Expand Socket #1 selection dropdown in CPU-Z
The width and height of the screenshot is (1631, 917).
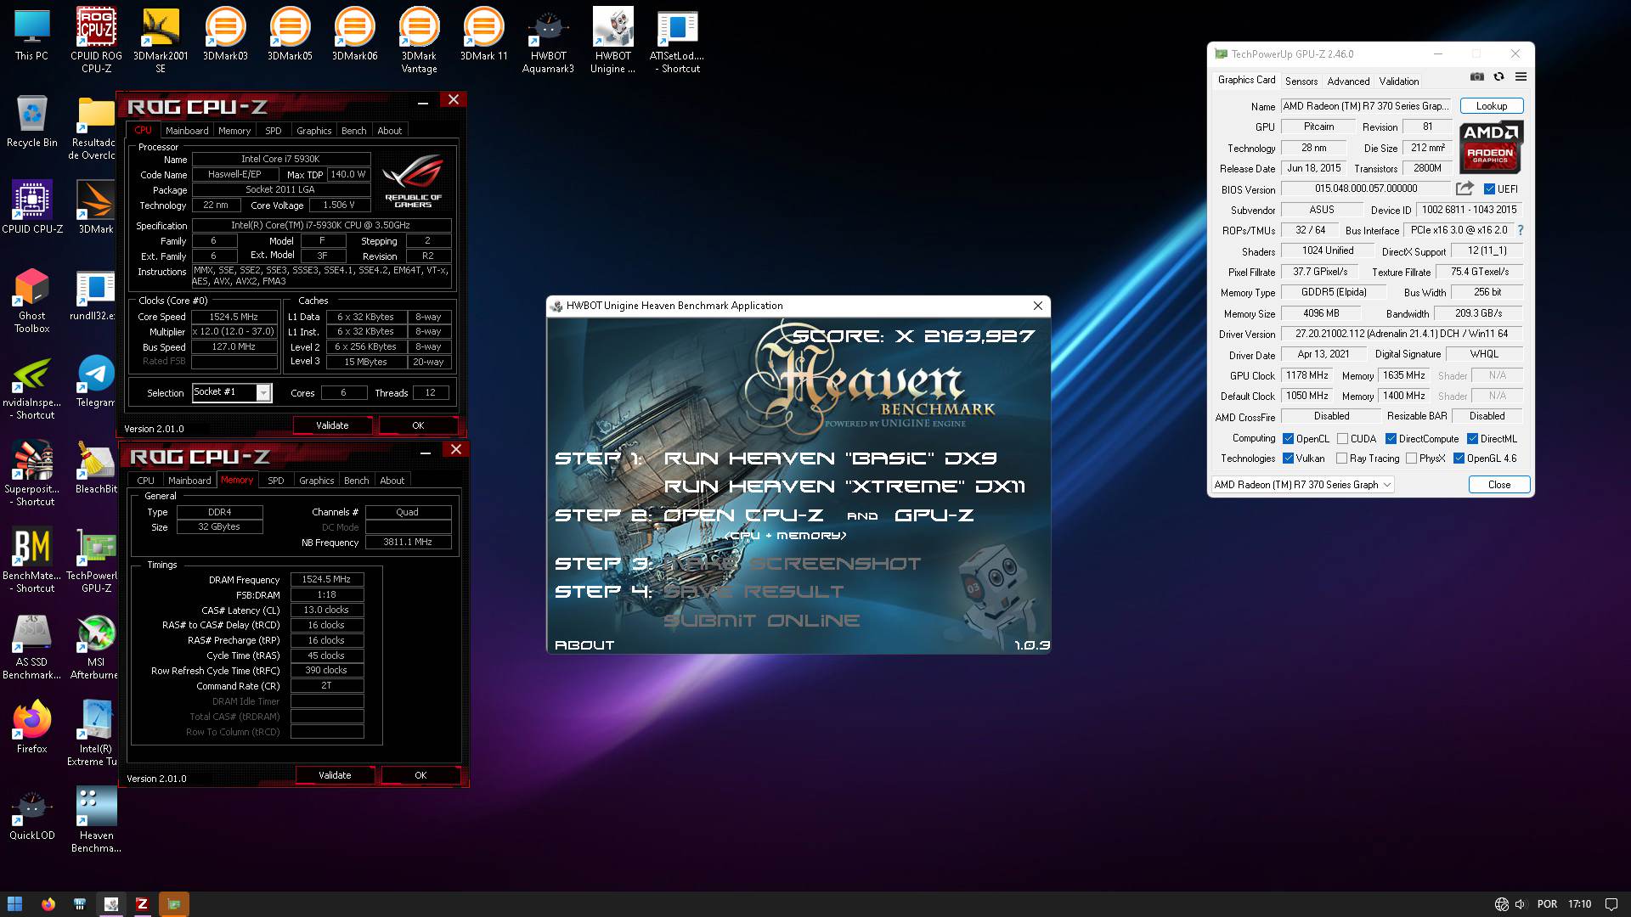point(263,392)
